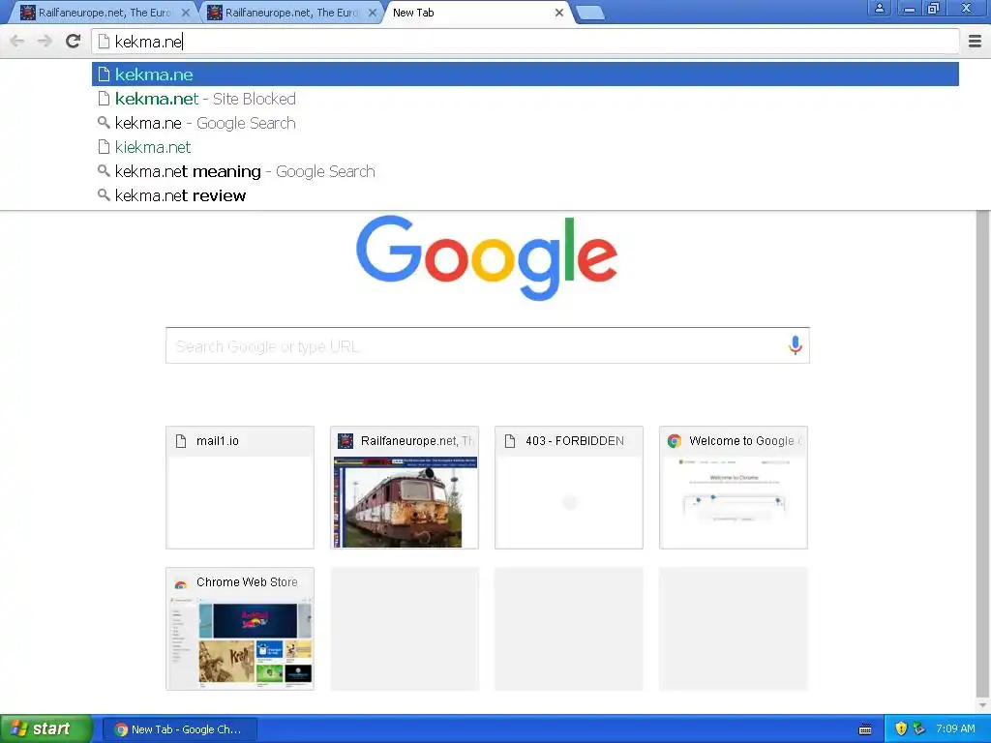
Task: Click the Google logo
Action: 487,257
